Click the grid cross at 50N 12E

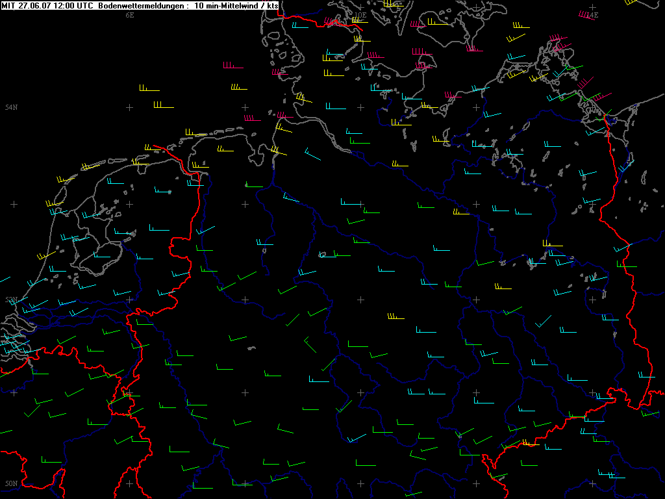476,484
